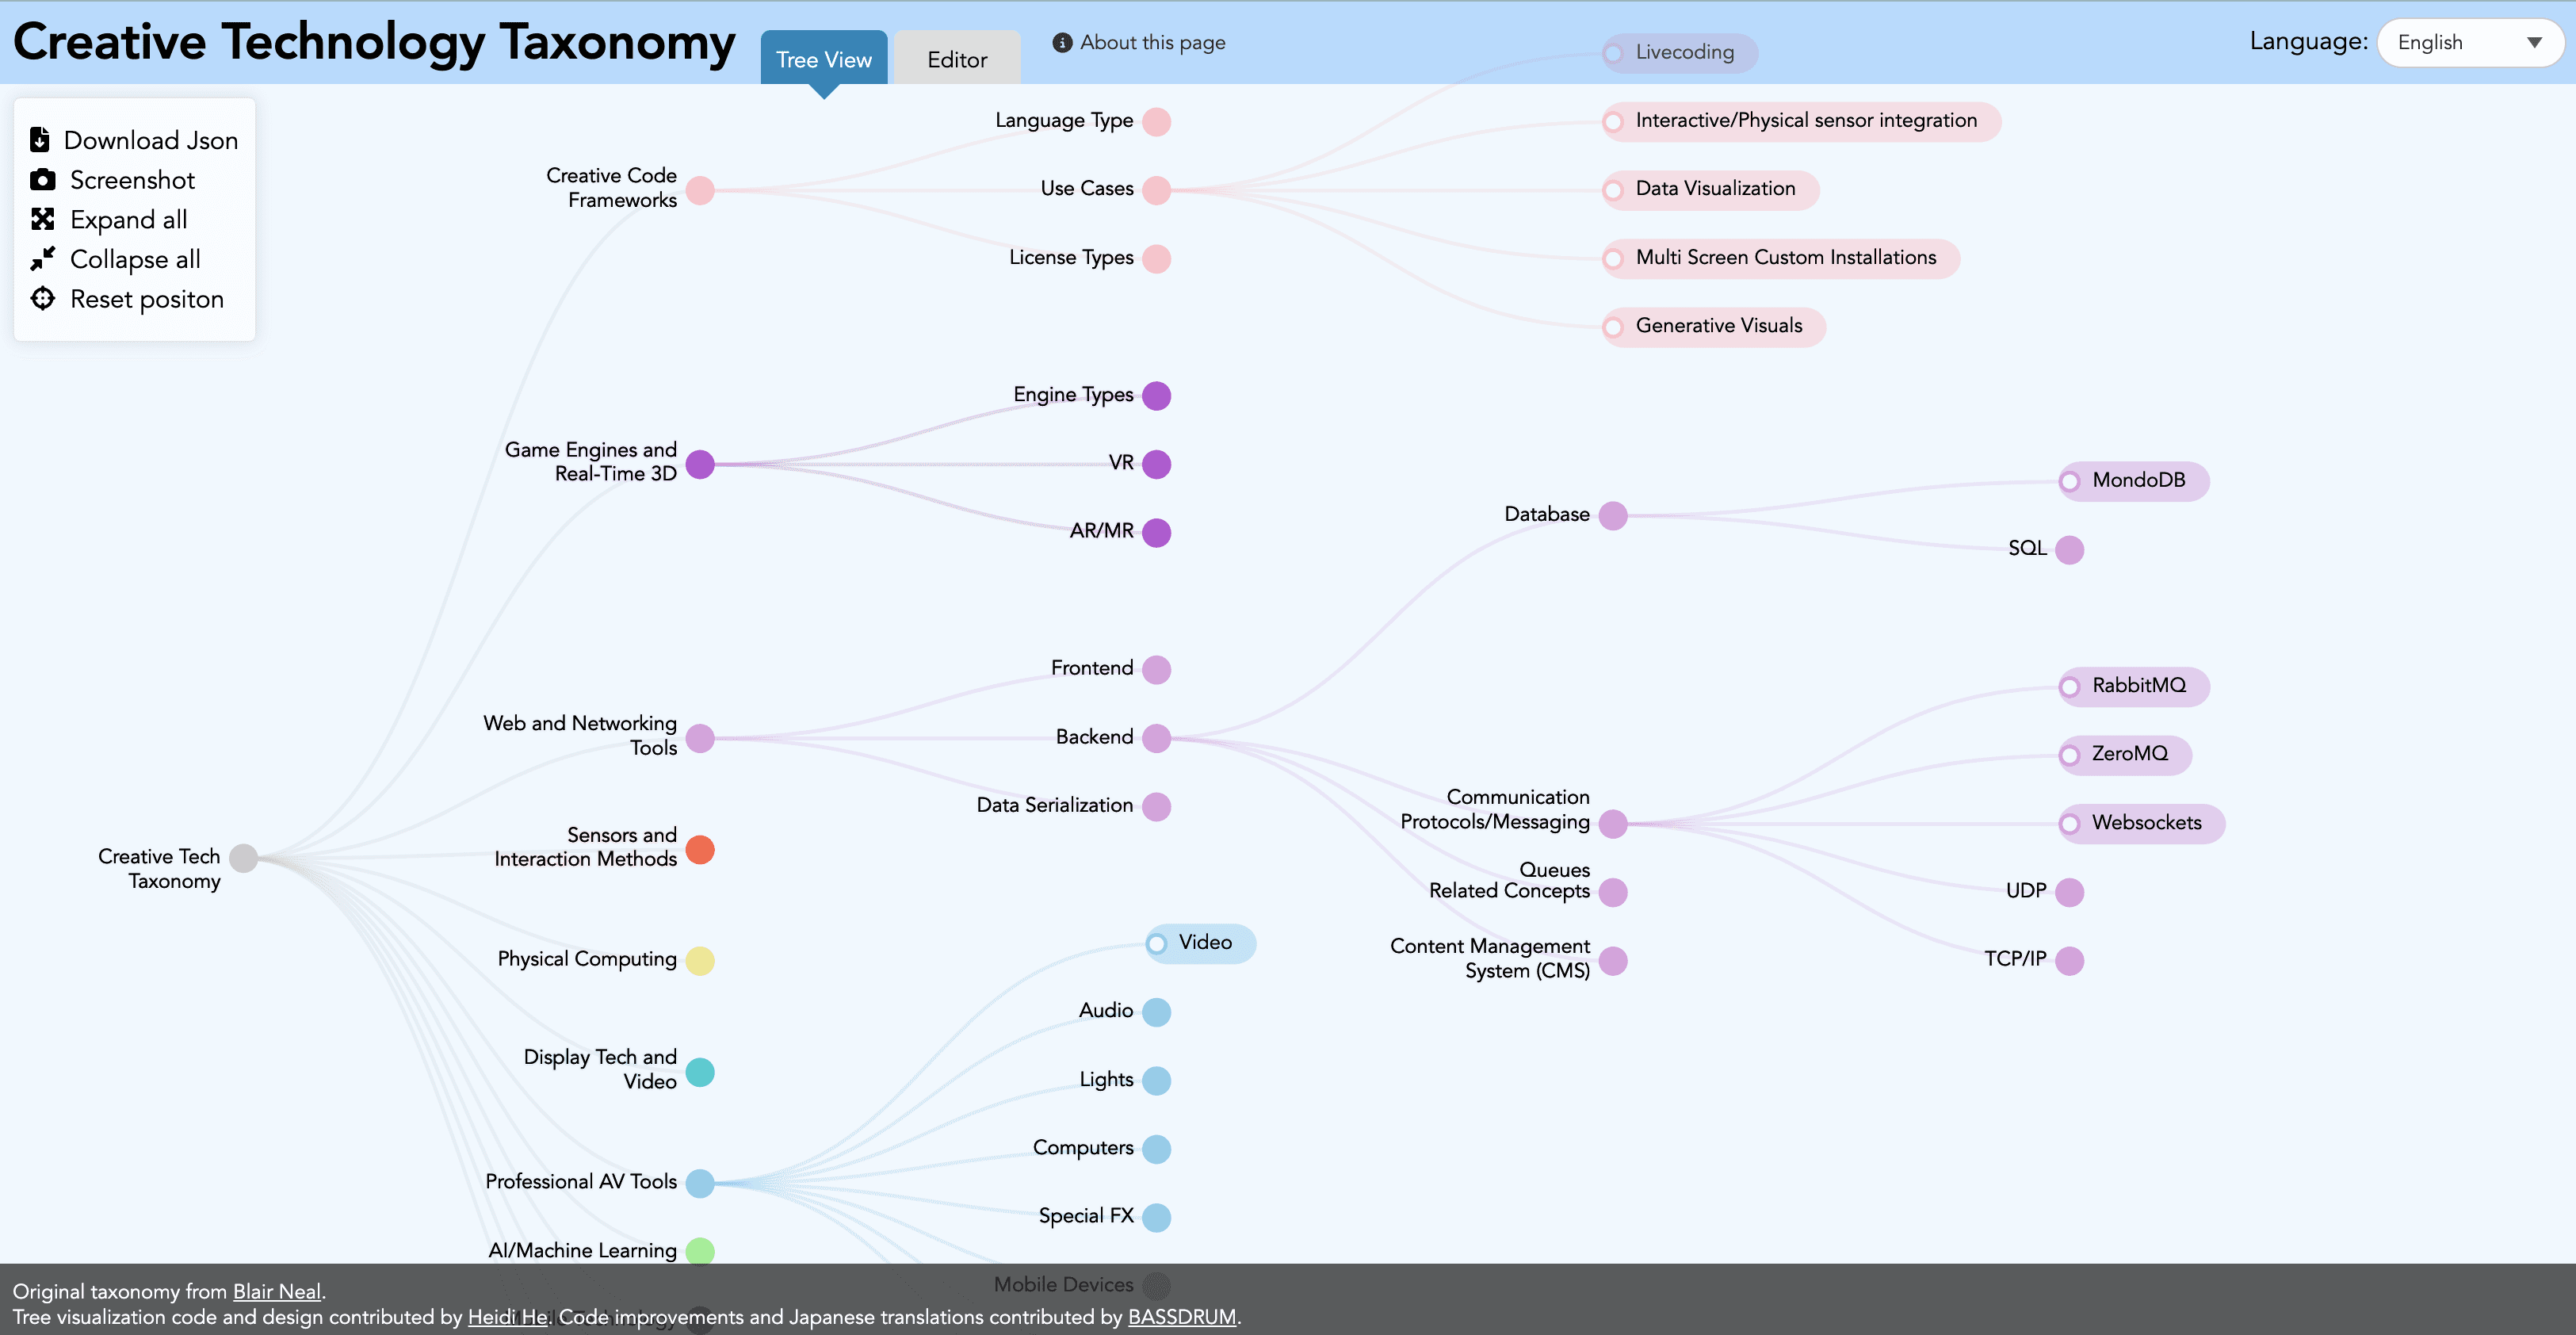The image size is (2576, 1335).
Task: Click the About this page info icon
Action: click(1062, 43)
